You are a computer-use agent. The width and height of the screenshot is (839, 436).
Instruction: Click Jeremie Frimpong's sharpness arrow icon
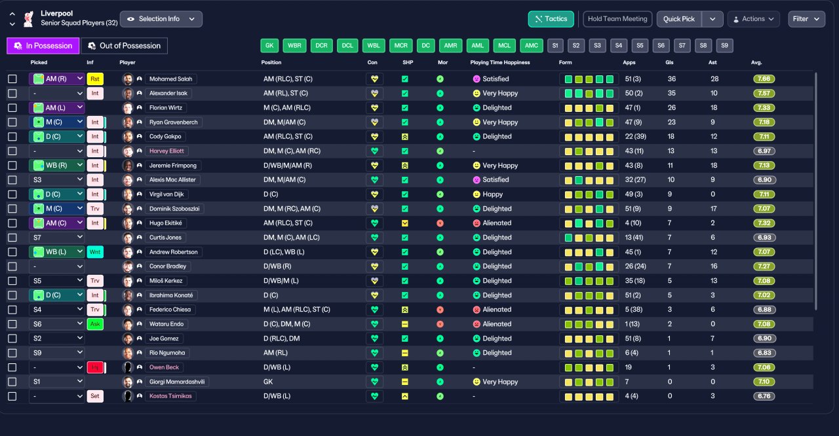tap(405, 166)
